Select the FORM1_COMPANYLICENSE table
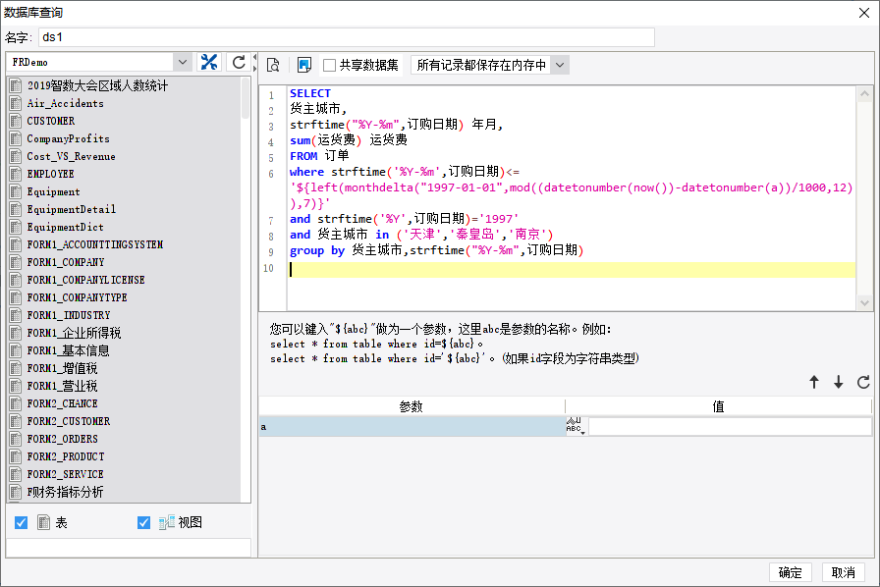The height and width of the screenshot is (587, 880). pos(85,280)
